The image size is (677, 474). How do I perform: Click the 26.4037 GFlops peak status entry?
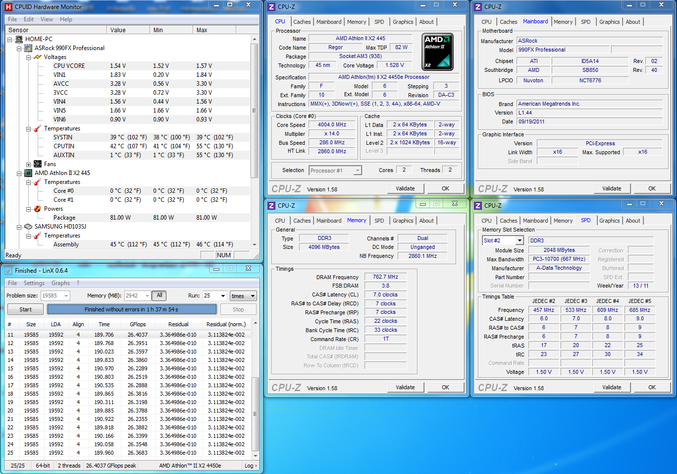pyautogui.click(x=111, y=466)
